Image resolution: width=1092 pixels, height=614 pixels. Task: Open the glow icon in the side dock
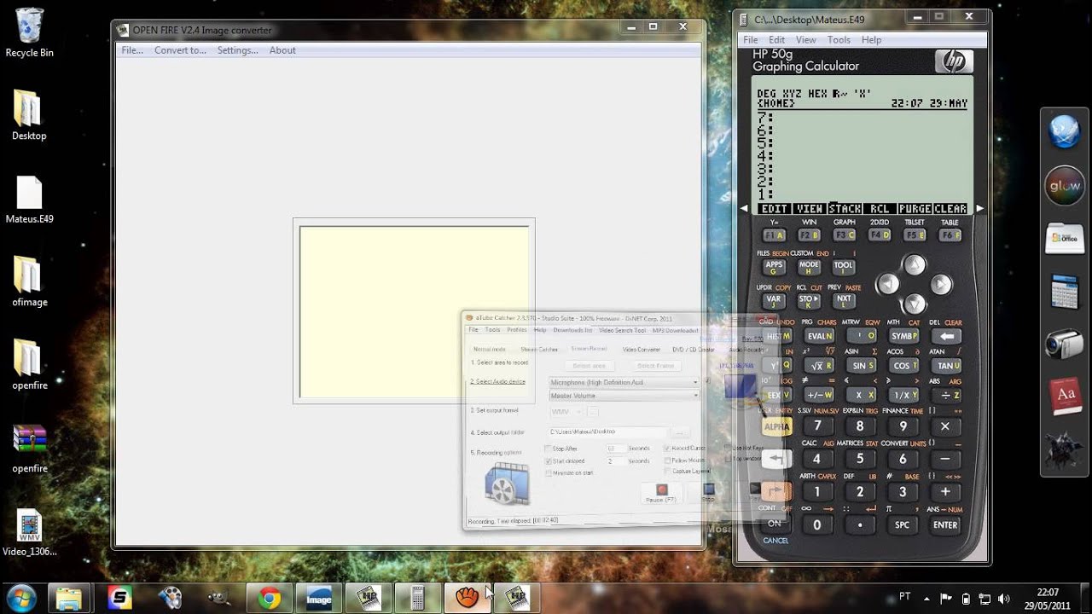point(1064,187)
